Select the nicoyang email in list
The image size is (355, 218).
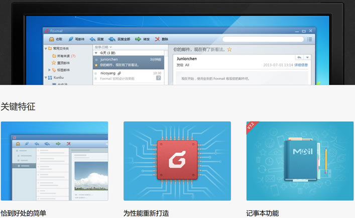[x=129, y=76]
